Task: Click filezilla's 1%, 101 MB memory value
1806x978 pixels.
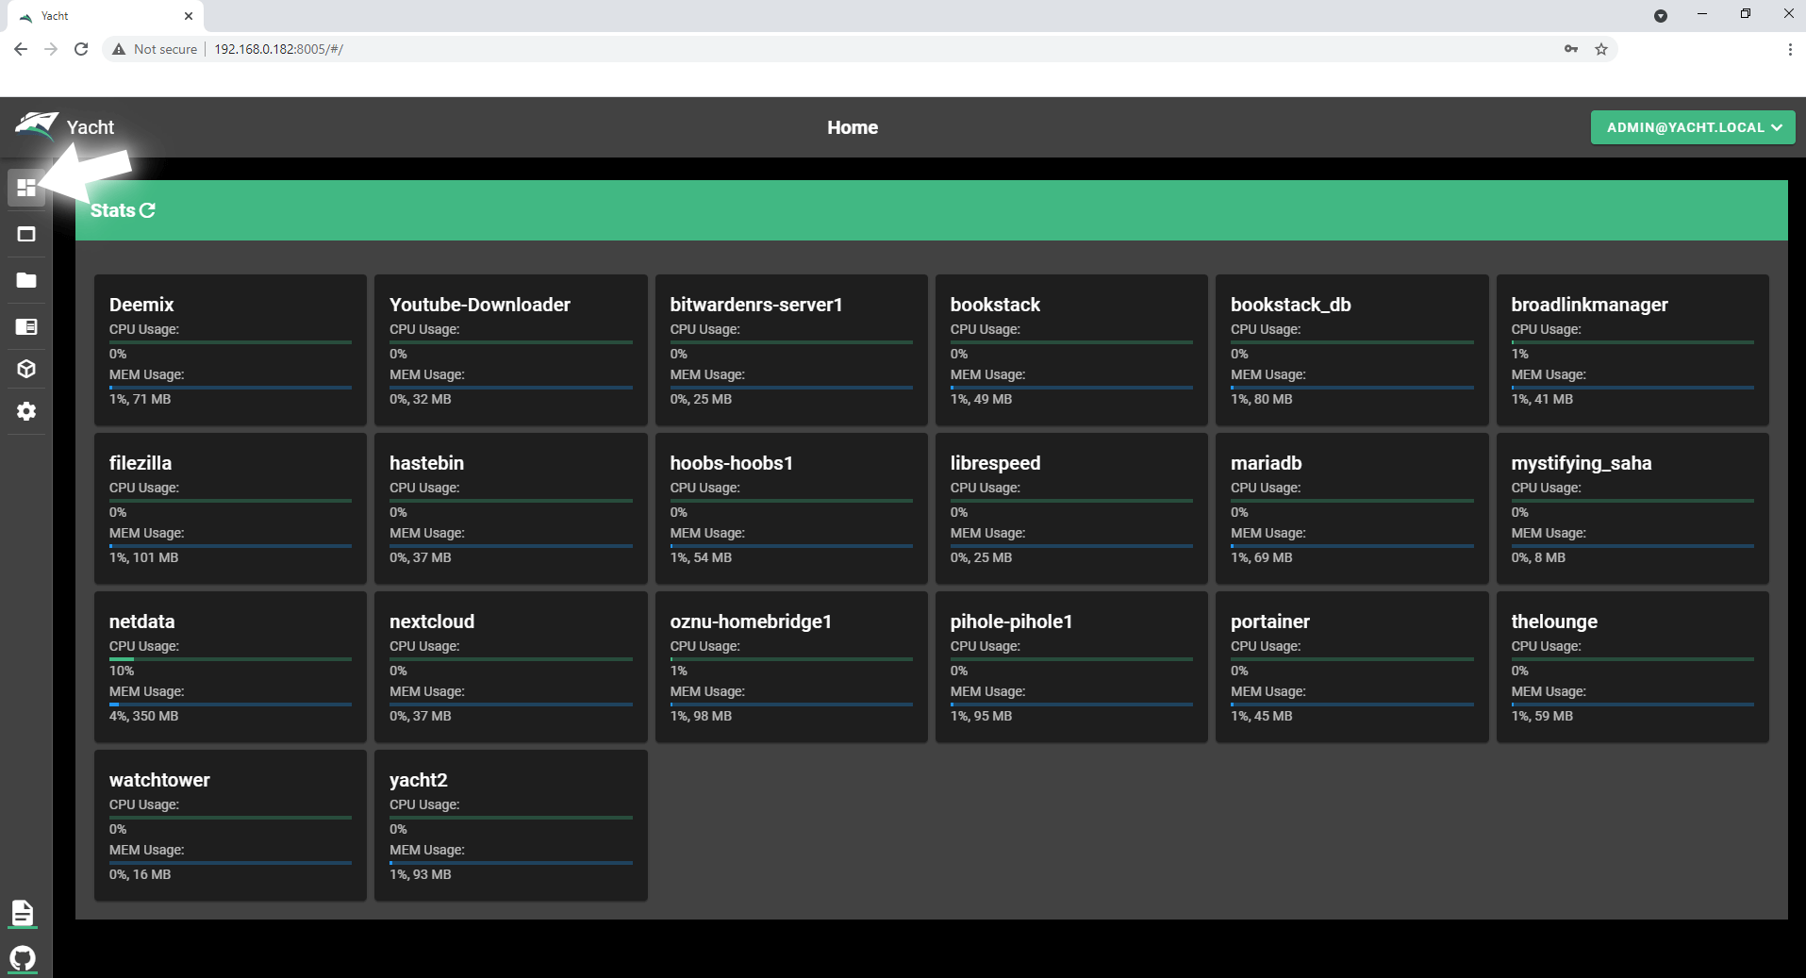Action: click(x=143, y=557)
